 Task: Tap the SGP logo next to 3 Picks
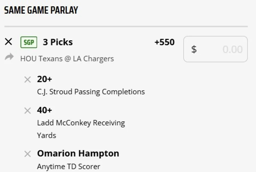pyautogui.click(x=29, y=42)
